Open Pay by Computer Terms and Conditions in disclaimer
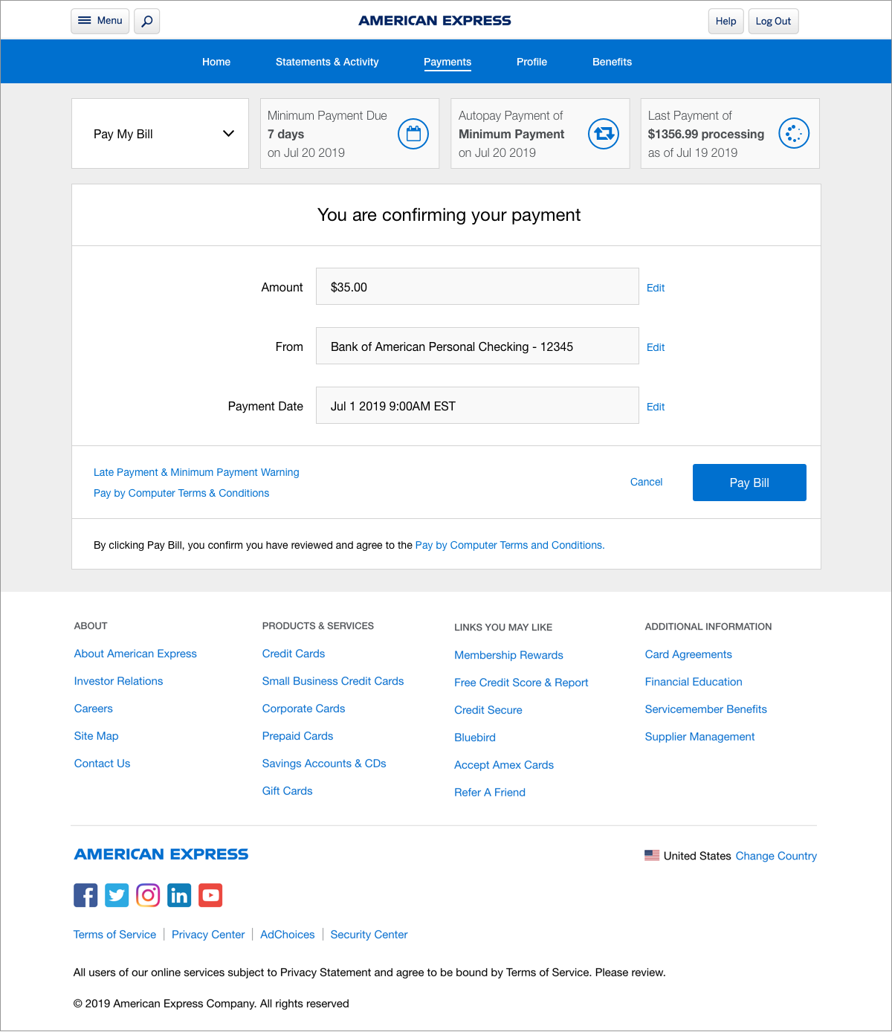The height and width of the screenshot is (1032, 892). 510,545
